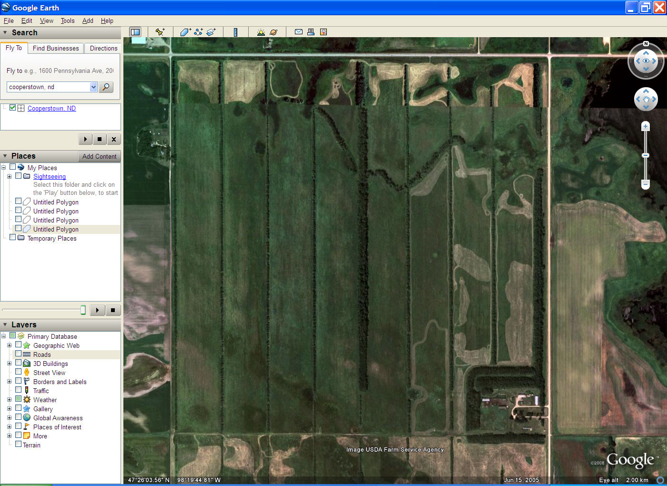Click the Add Image Overlay icon
The height and width of the screenshot is (486, 667).
point(211,32)
